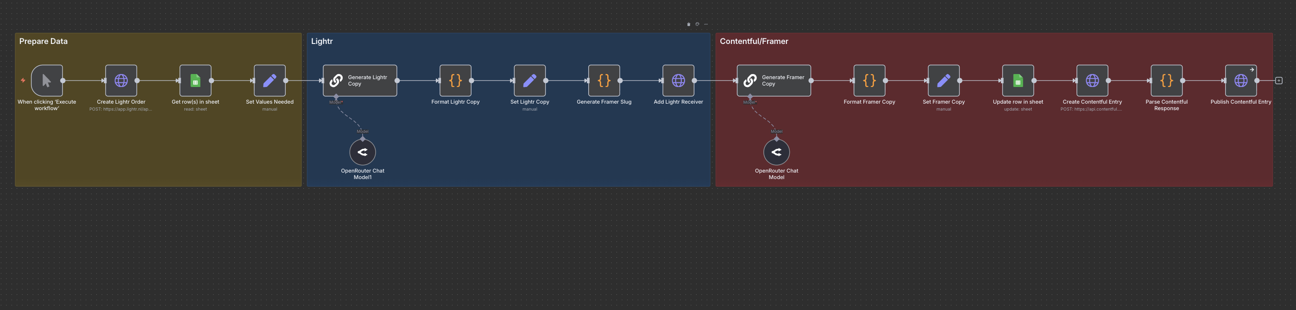This screenshot has width=1296, height=310.
Task: Click the Generate Framer Slug code node
Action: [604, 81]
